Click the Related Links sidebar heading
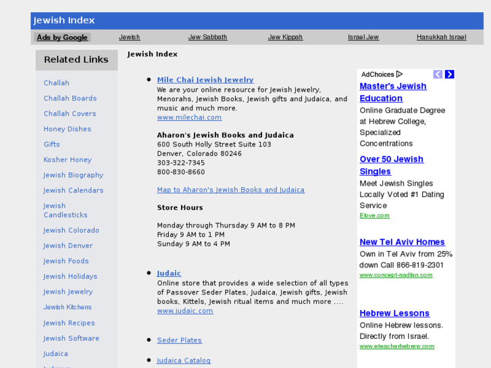The width and height of the screenshot is (491, 368). tap(76, 59)
